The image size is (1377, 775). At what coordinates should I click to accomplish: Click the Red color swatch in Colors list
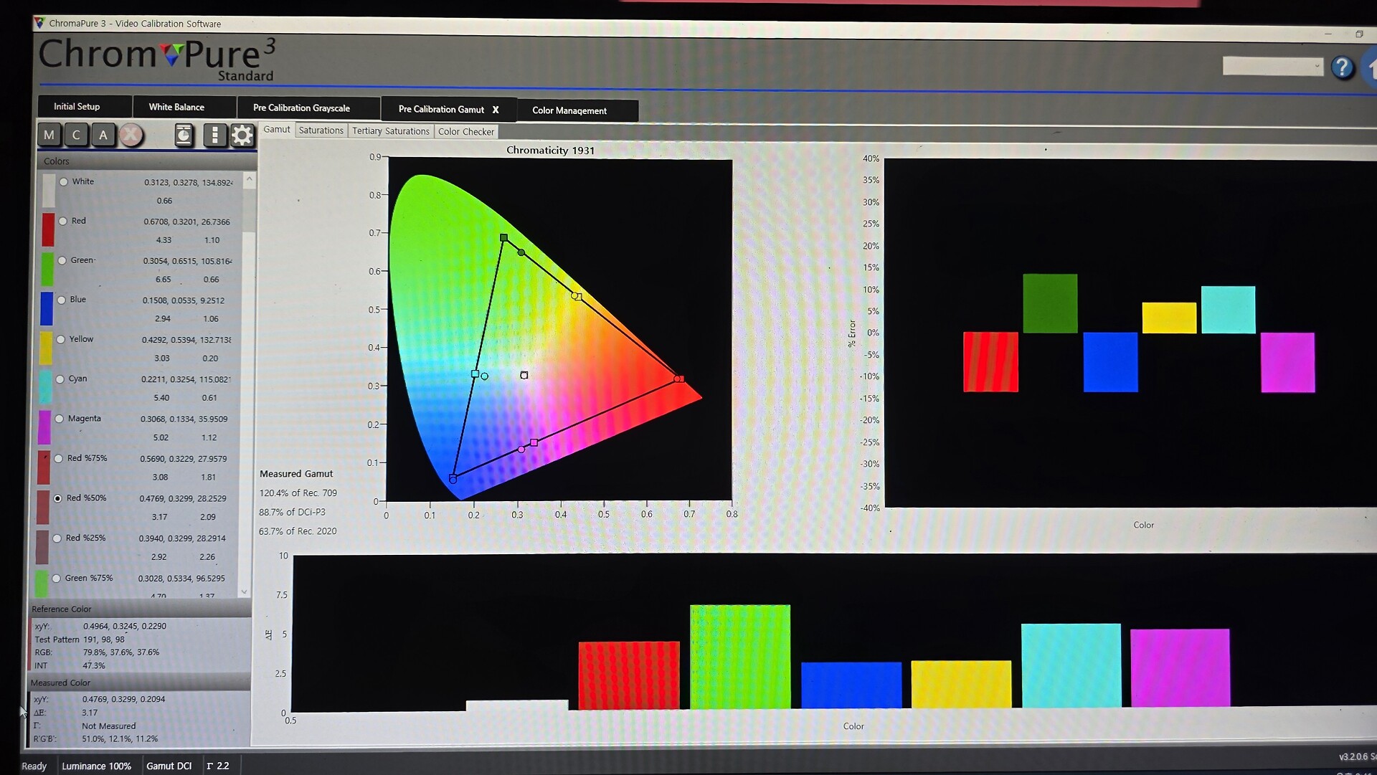(48, 230)
